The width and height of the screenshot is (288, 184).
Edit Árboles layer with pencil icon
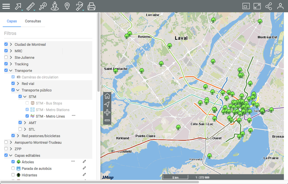pyautogui.click(x=84, y=162)
